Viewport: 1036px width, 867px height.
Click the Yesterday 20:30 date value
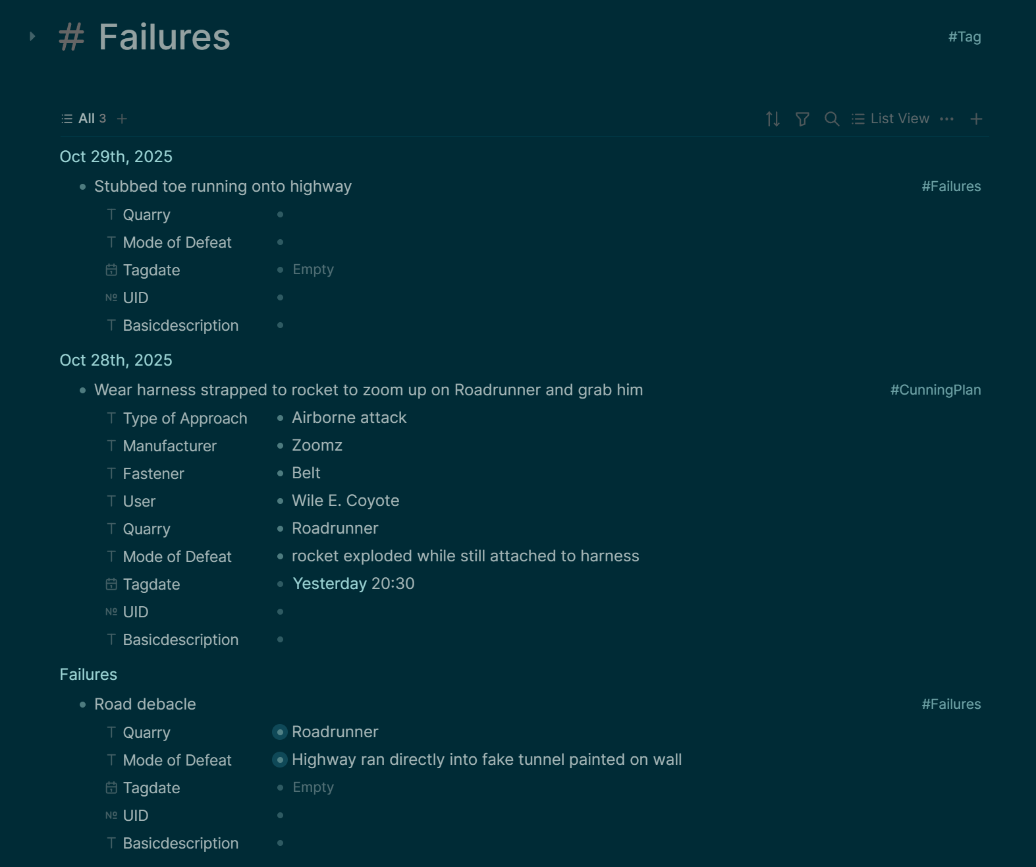(353, 584)
